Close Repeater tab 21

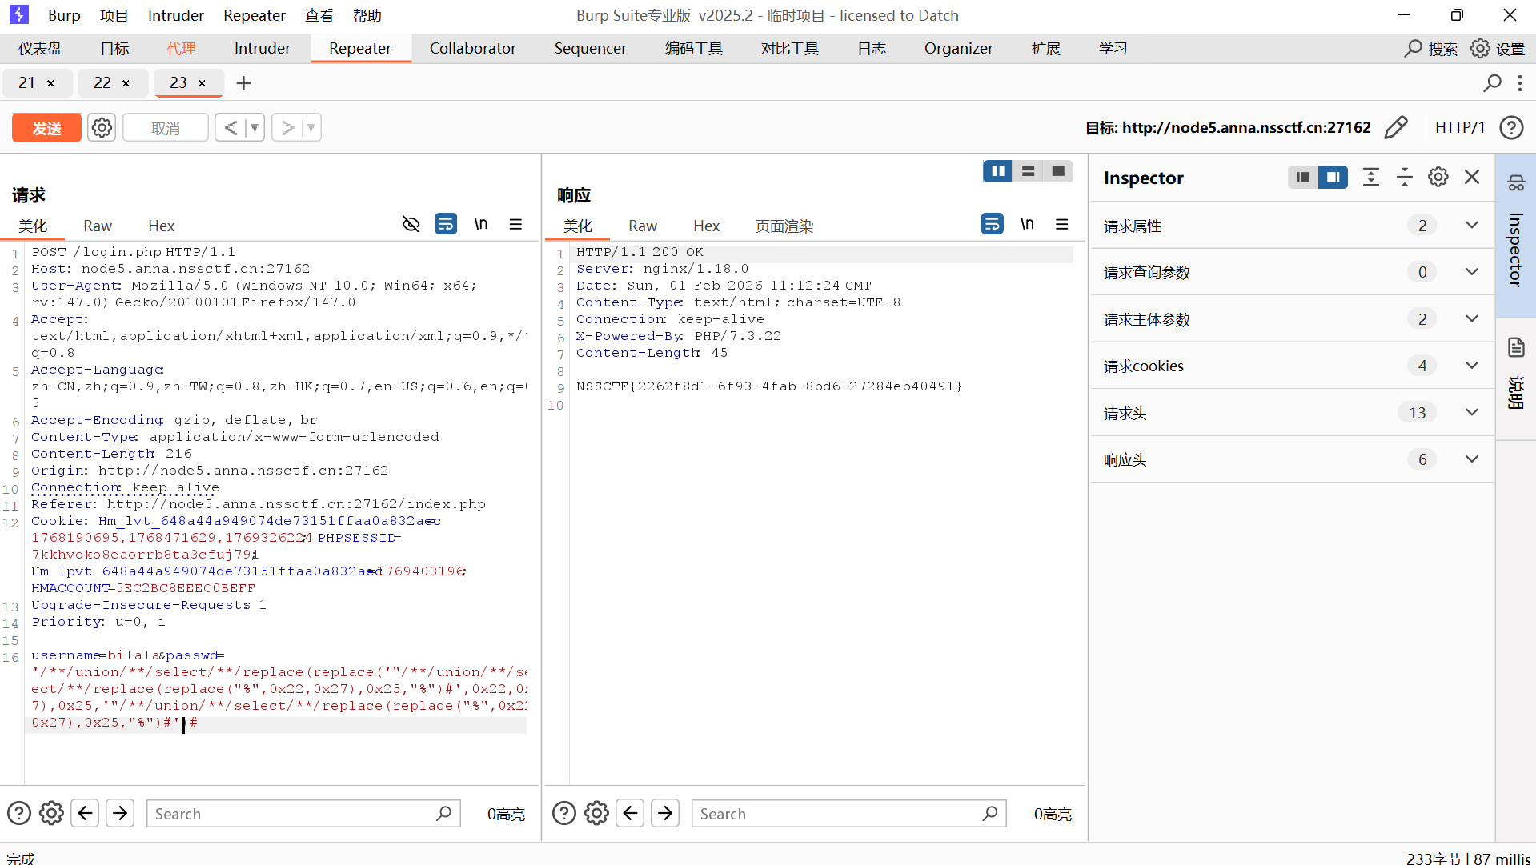click(x=50, y=83)
